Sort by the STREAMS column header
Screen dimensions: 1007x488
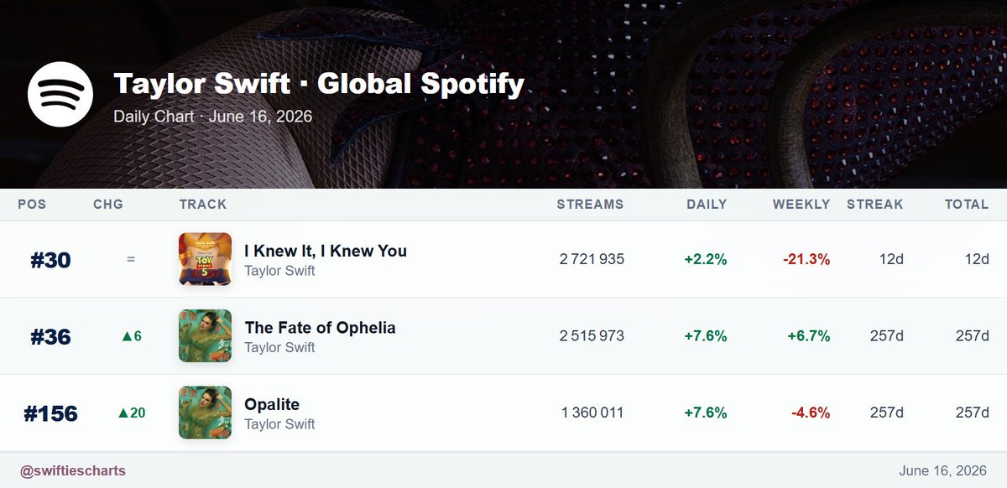(x=590, y=205)
